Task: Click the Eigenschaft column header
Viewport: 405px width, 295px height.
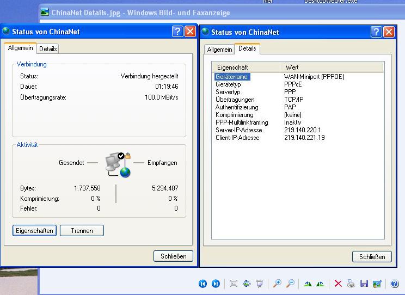Action: [246, 67]
